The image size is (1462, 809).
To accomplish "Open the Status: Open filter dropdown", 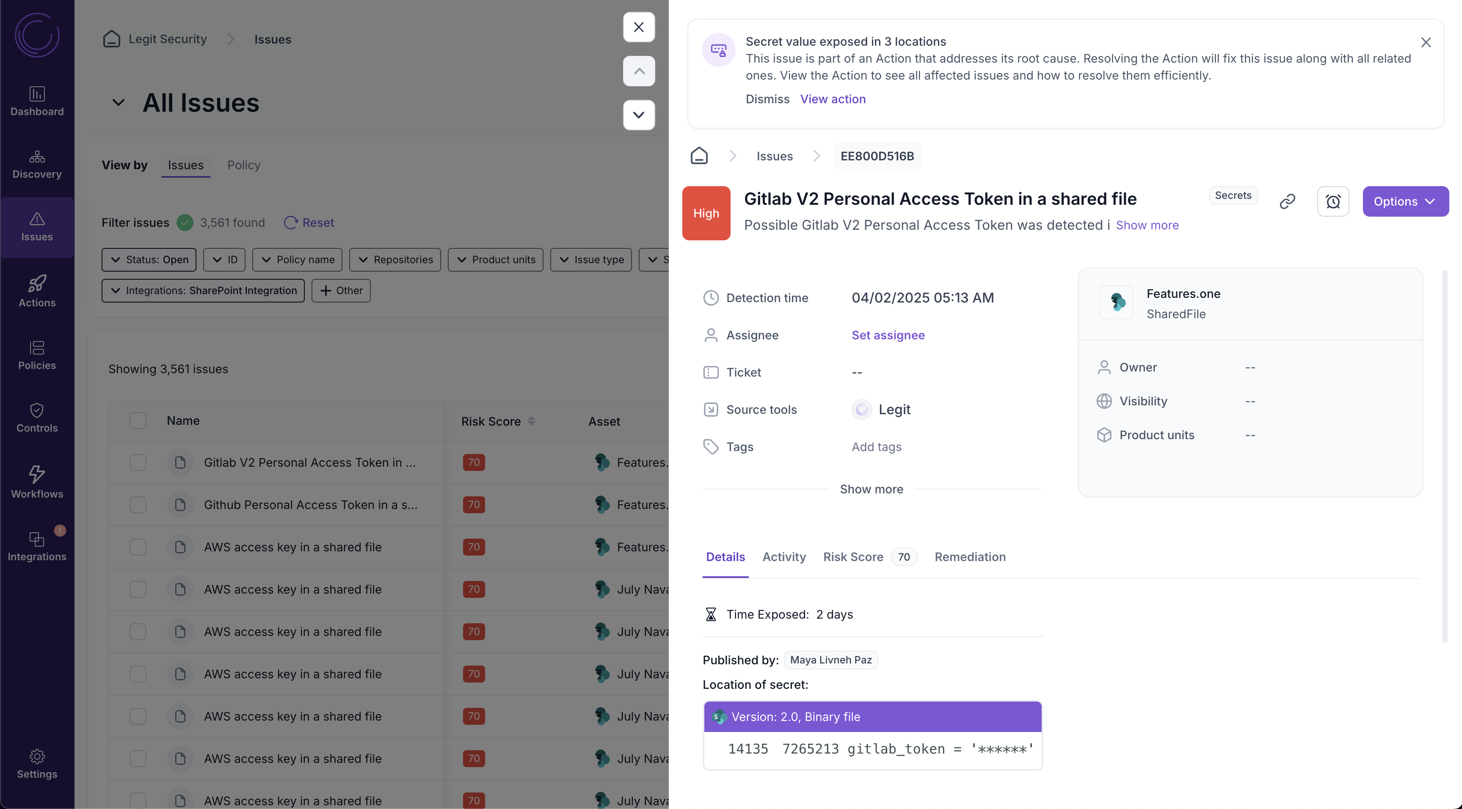I will click(x=149, y=259).
